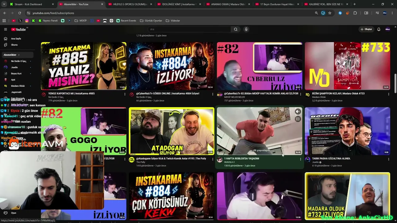Click the YouTube search input field
The width and height of the screenshot is (397, 223).
point(189,29)
